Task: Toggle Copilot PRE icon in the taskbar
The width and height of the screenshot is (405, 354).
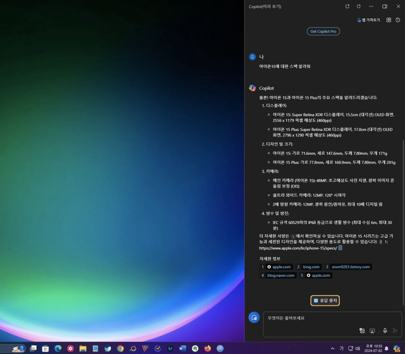Action: (x=397, y=349)
